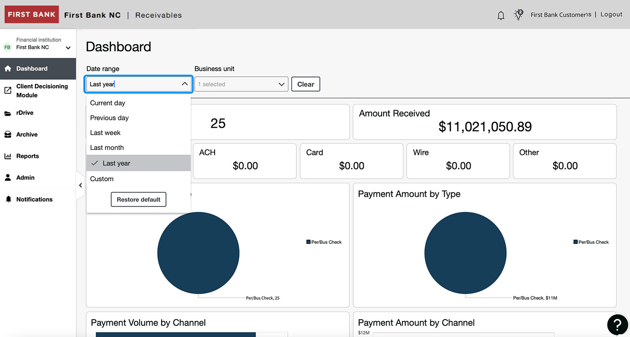Select Last week option
Screen dimensions: 630x337
click(x=139, y=133)
